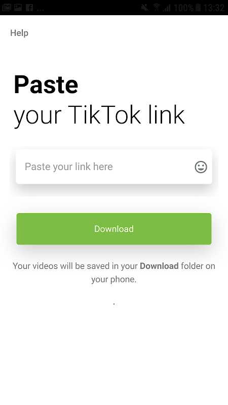
Task: Tap the battery icon in status bar
Action: click(198, 8)
